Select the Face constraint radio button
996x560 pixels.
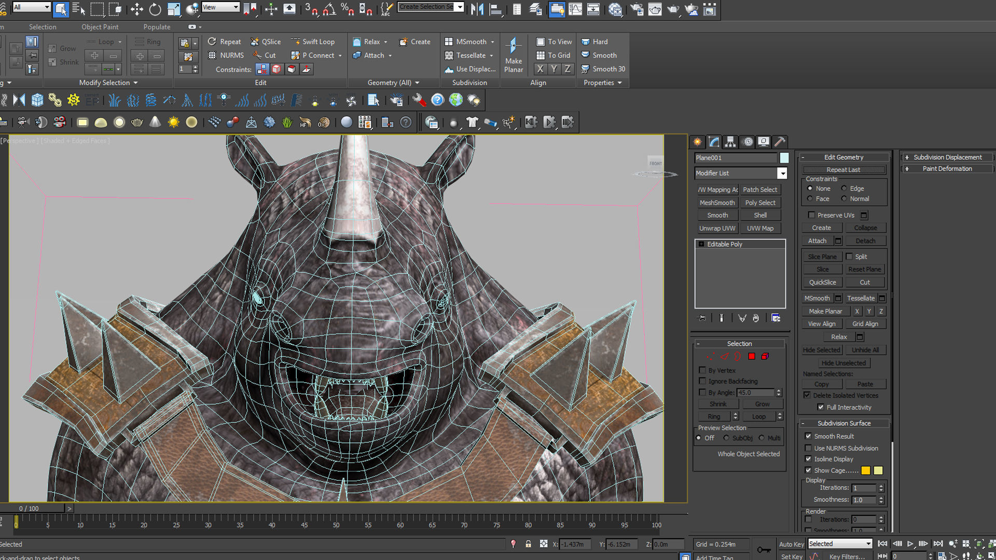810,199
